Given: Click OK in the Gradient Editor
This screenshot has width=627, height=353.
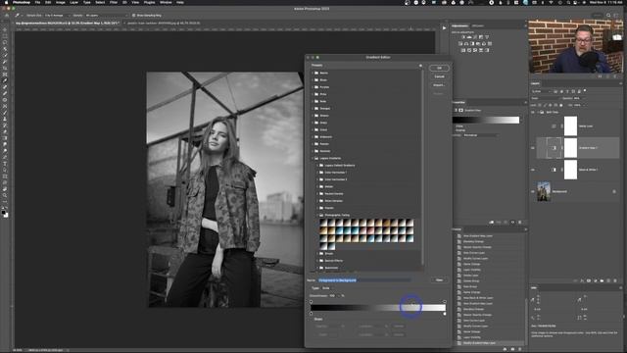Looking at the screenshot, I should 439,68.
